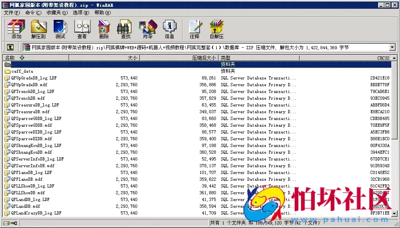Select the QPLLShowDB_log.LDF file name

(x=33, y=186)
